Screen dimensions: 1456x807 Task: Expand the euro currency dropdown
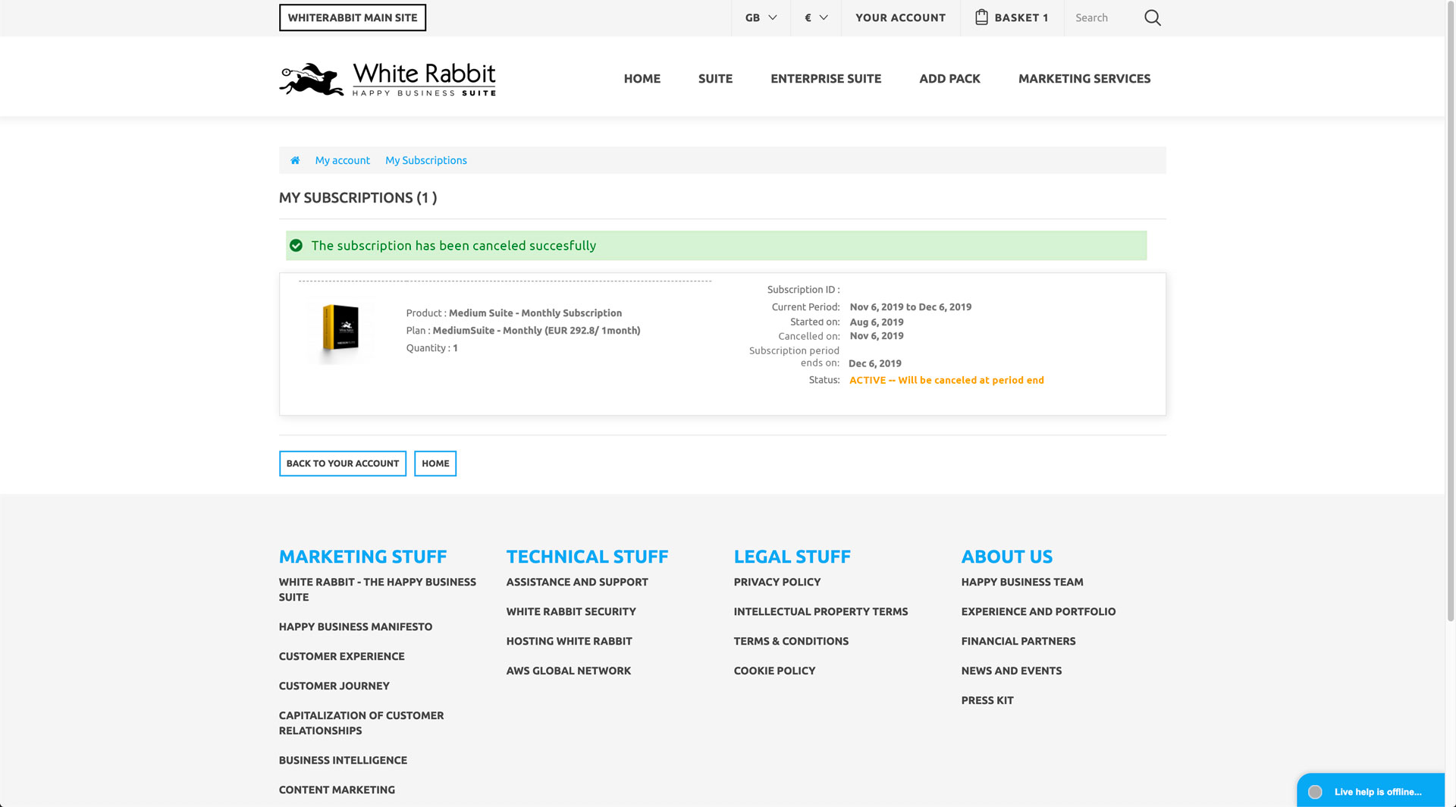point(816,17)
